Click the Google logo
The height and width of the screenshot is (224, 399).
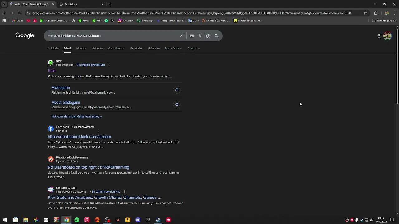click(25, 35)
